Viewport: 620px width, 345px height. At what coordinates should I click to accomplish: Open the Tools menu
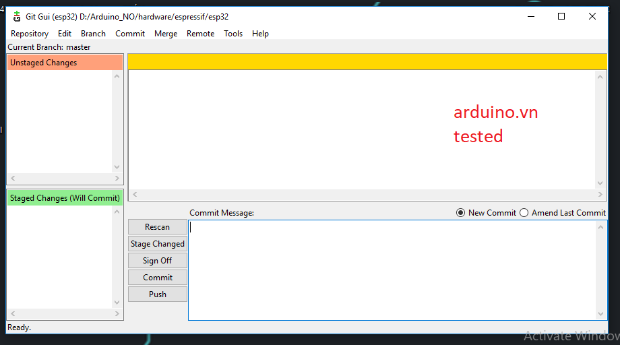click(x=233, y=34)
